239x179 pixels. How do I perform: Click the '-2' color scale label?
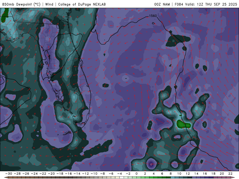(128, 174)
